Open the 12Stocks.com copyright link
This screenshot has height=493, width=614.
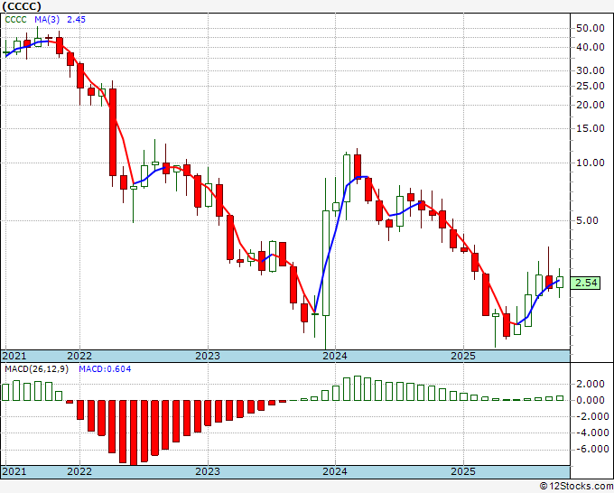pyautogui.click(x=576, y=486)
